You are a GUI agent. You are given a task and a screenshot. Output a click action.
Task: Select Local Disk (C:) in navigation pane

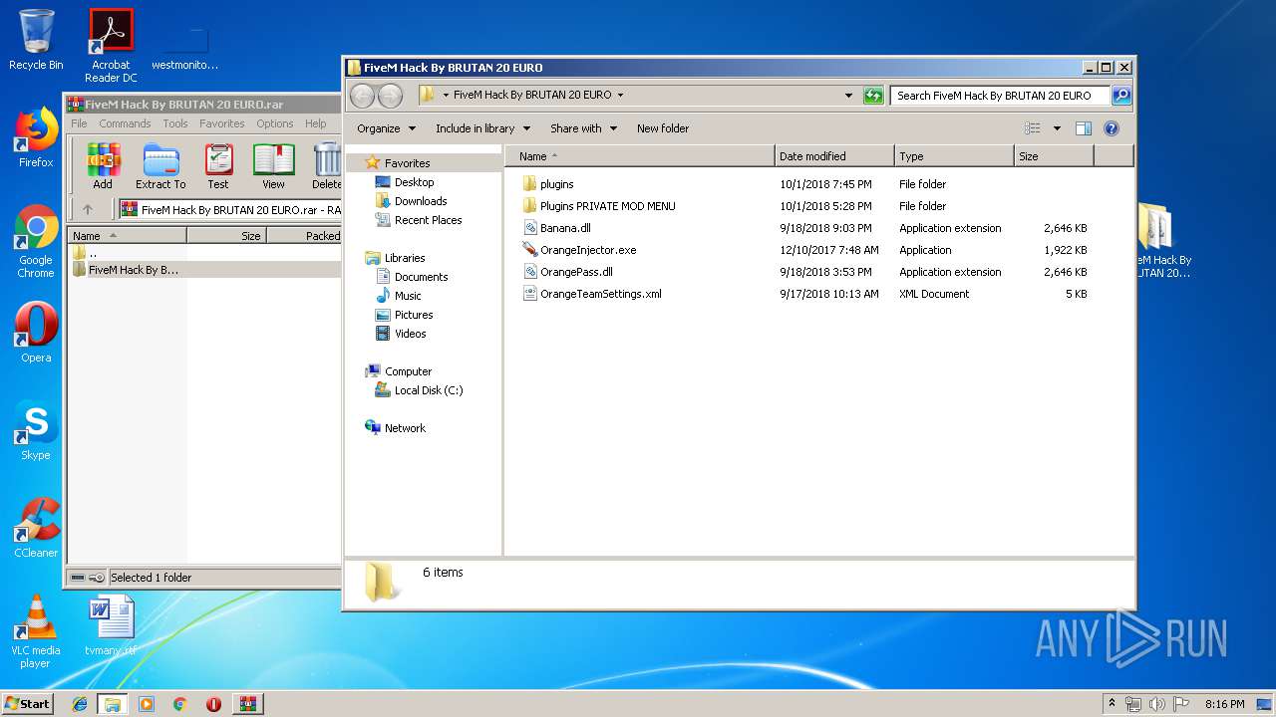[x=429, y=390]
